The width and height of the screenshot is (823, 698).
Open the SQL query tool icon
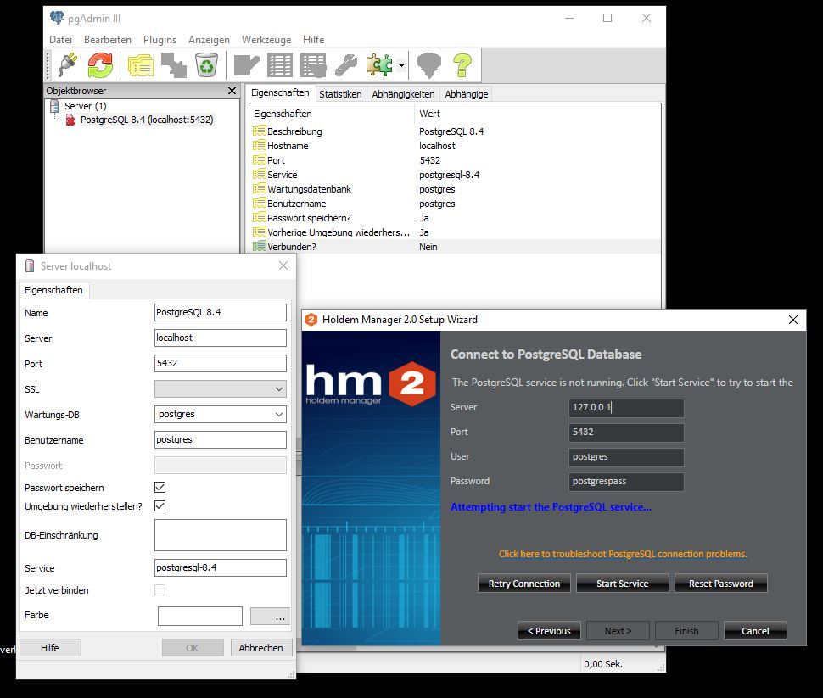(246, 65)
